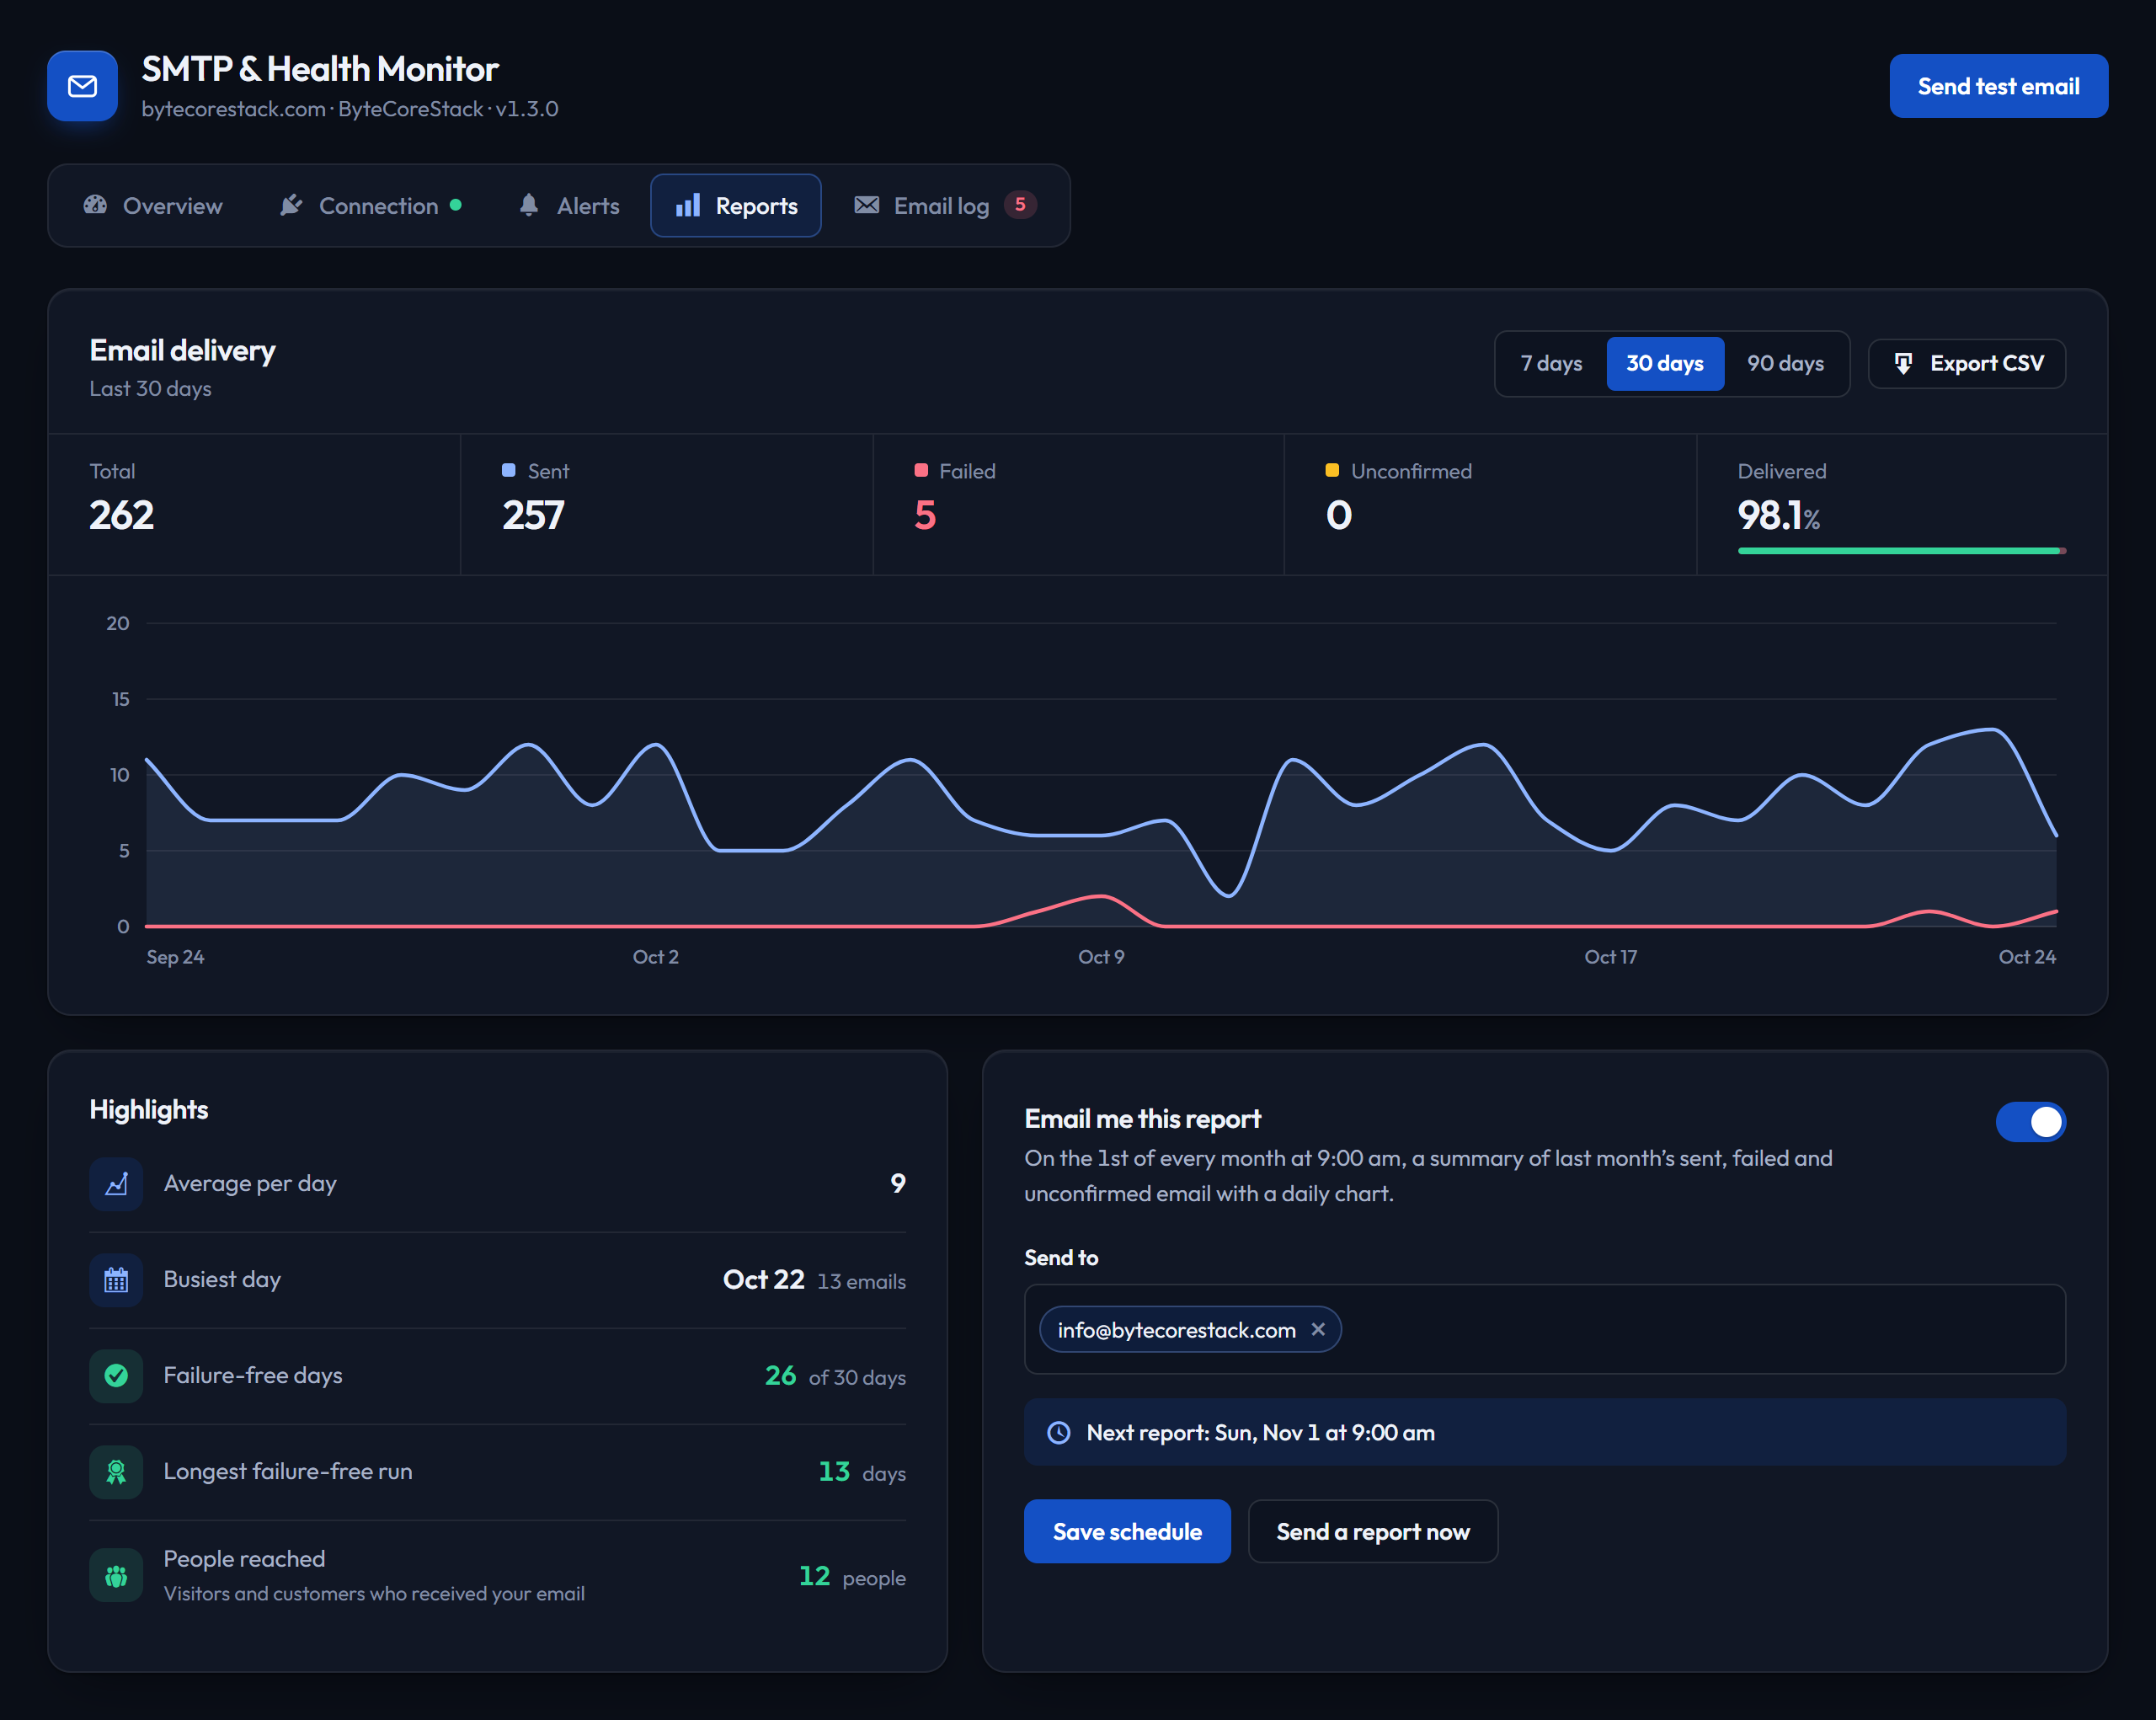Click the Sep 24 chart axis label

click(x=176, y=957)
